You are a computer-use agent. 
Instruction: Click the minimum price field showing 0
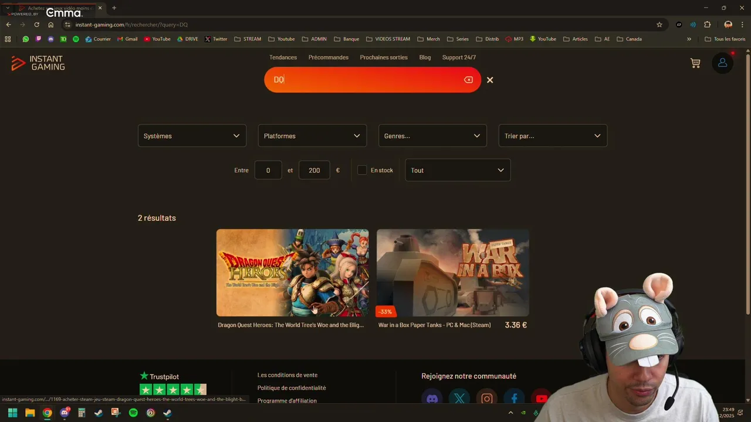click(268, 170)
